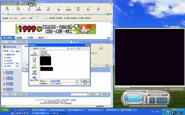The width and height of the screenshot is (185, 115).
Task: Click the lower 簡訊傳送 button
Action: tap(24, 94)
